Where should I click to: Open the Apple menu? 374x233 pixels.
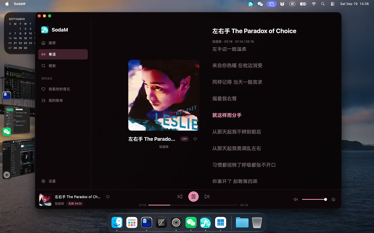click(x=7, y=4)
